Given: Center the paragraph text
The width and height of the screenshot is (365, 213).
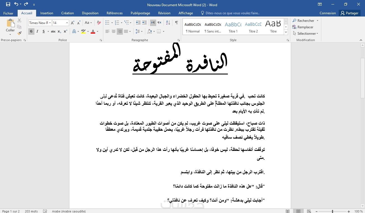Looking at the screenshot, I should point(114,31).
